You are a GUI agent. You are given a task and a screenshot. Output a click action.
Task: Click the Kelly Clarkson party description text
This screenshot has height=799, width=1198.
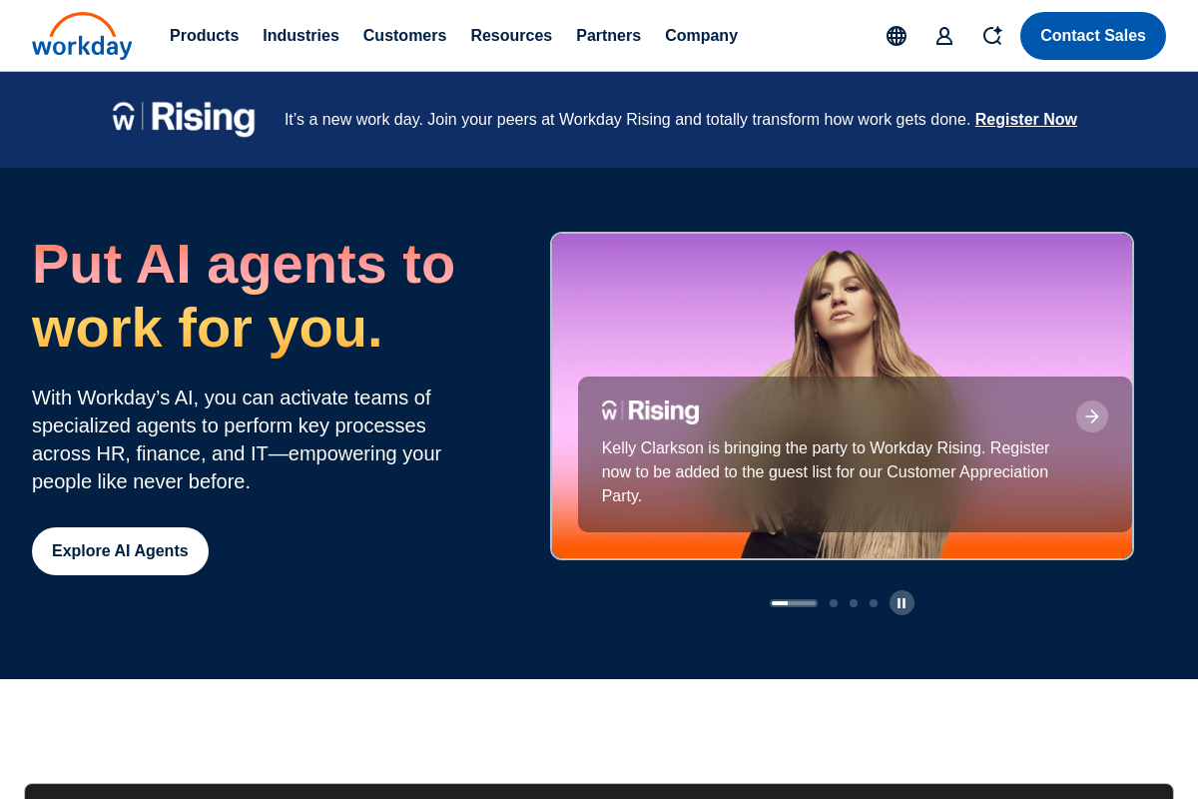(x=826, y=472)
